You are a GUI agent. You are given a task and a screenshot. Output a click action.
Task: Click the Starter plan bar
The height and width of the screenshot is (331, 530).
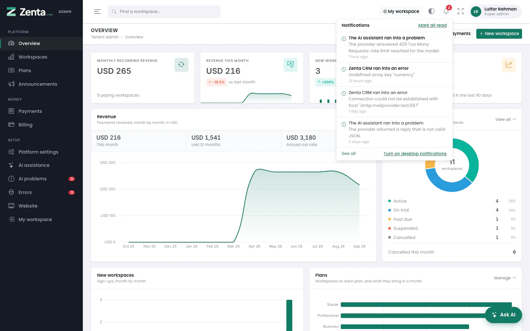click(x=426, y=305)
